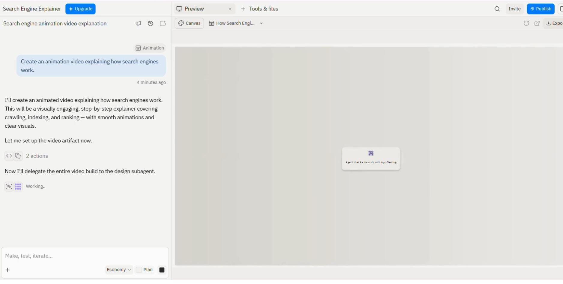Close the Preview tab
Screen dimensions: 563x284
point(230,9)
